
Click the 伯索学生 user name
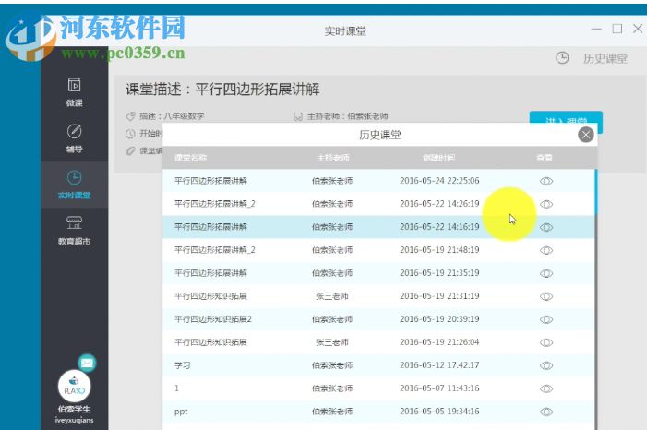click(x=74, y=409)
